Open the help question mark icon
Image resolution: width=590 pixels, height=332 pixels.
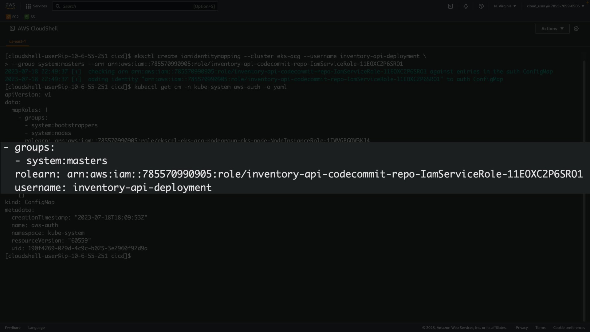click(x=481, y=6)
